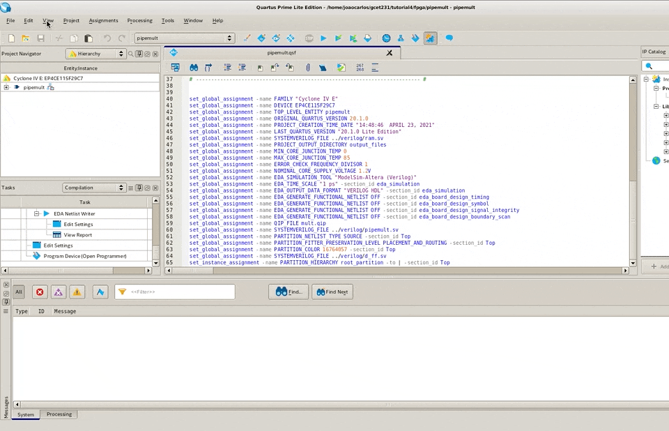Click the editor vertical scrollbar down arrow

(x=633, y=263)
